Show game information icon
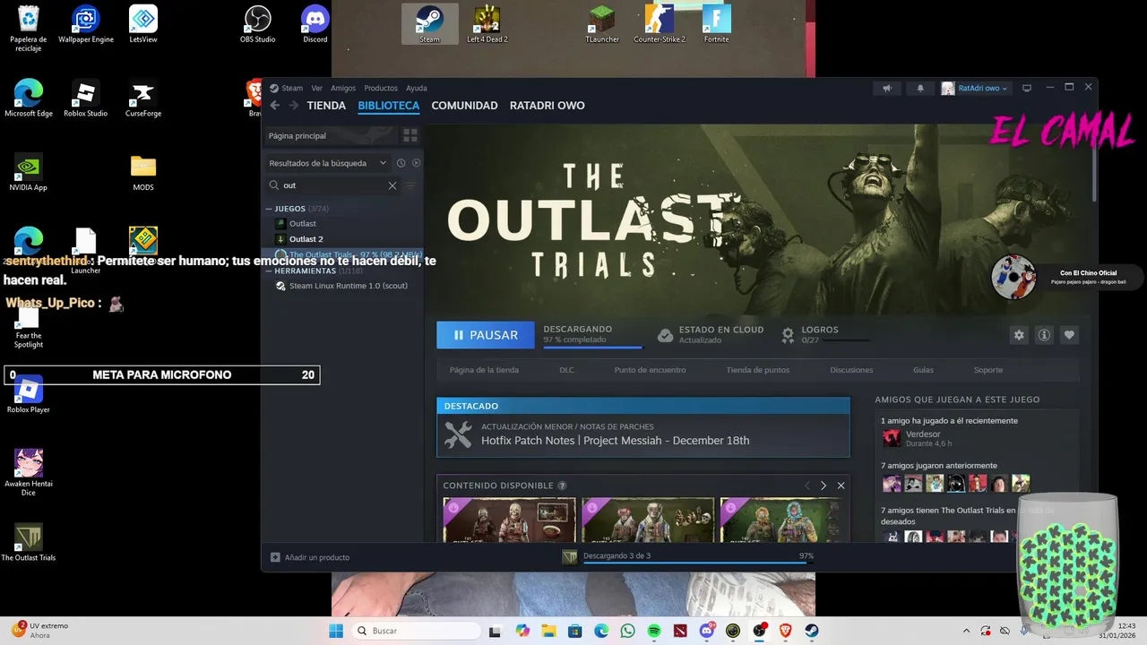Screen dimensions: 1147x645 click(x=1044, y=335)
